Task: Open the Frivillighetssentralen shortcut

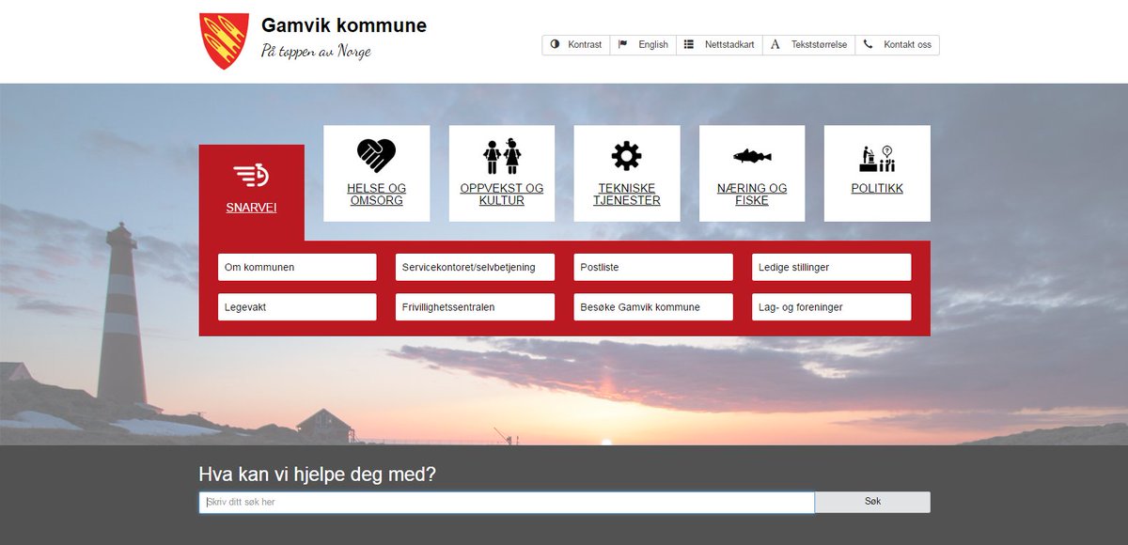Action: tap(475, 307)
